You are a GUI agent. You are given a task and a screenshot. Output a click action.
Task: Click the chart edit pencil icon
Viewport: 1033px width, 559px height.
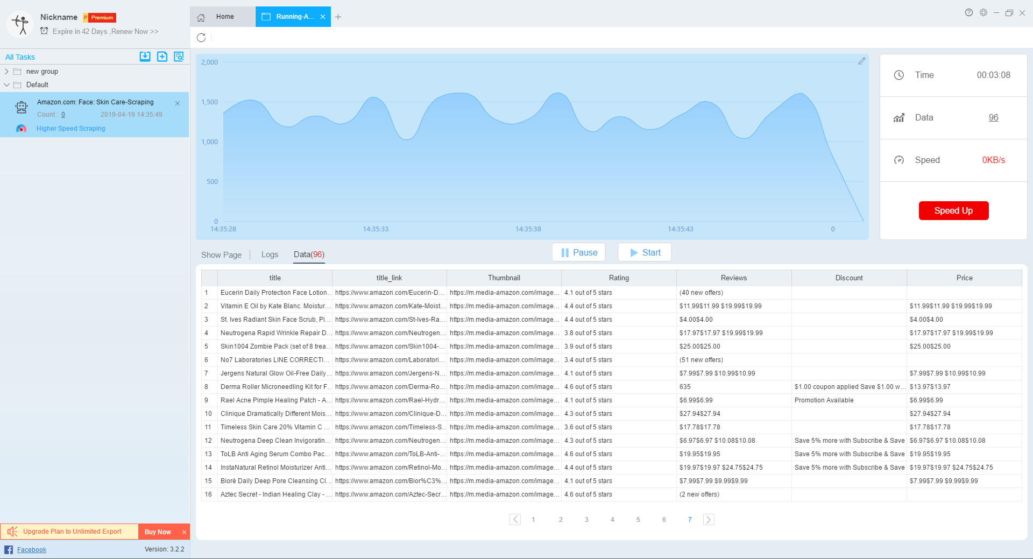tap(862, 61)
